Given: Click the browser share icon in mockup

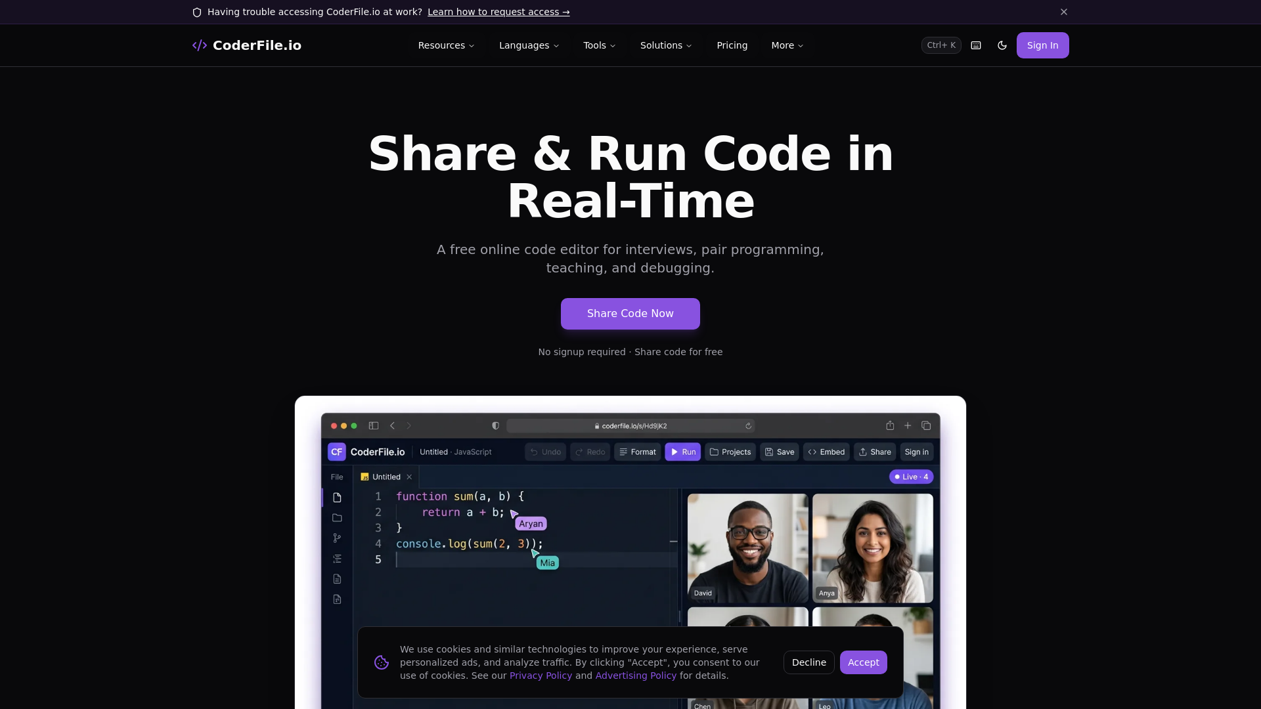Looking at the screenshot, I should tap(890, 425).
